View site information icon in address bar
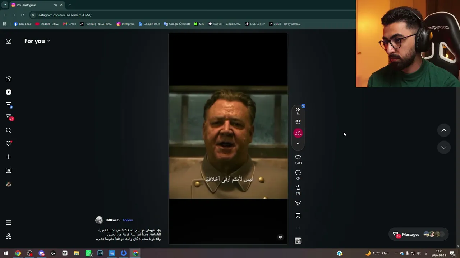 pos(33,15)
